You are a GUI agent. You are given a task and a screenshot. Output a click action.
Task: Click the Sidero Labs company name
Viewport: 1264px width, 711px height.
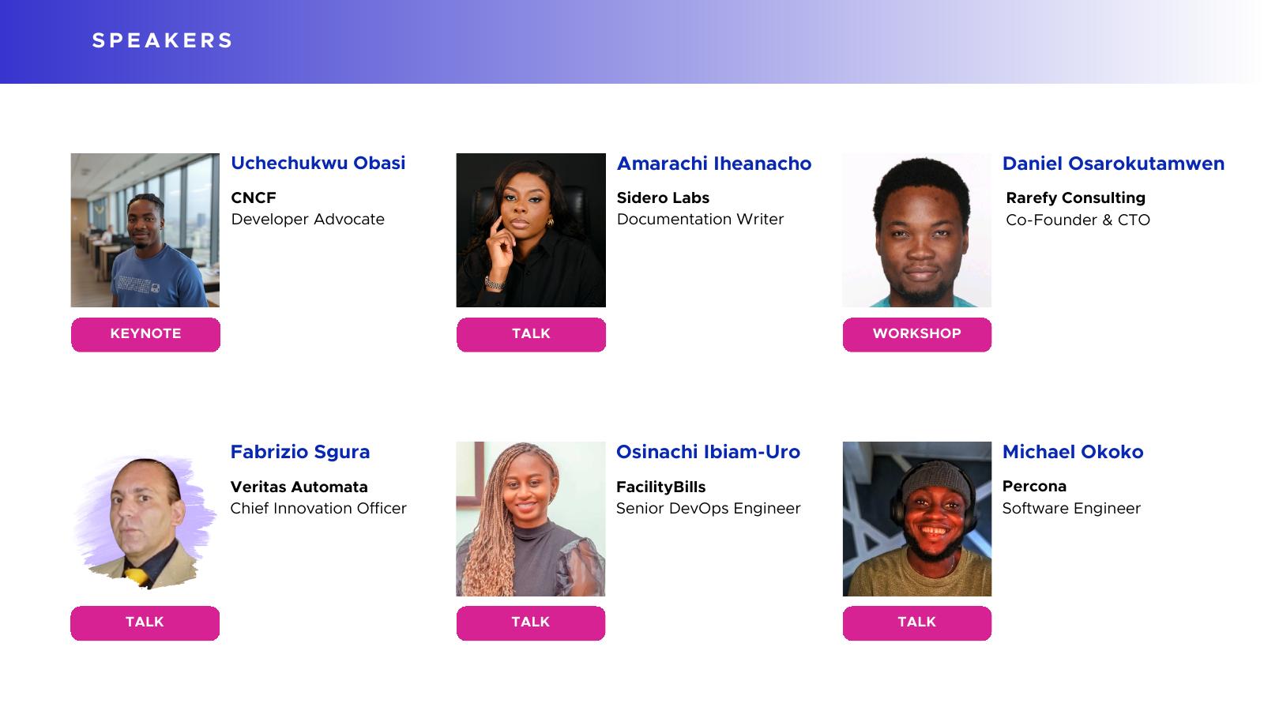pyautogui.click(x=663, y=197)
